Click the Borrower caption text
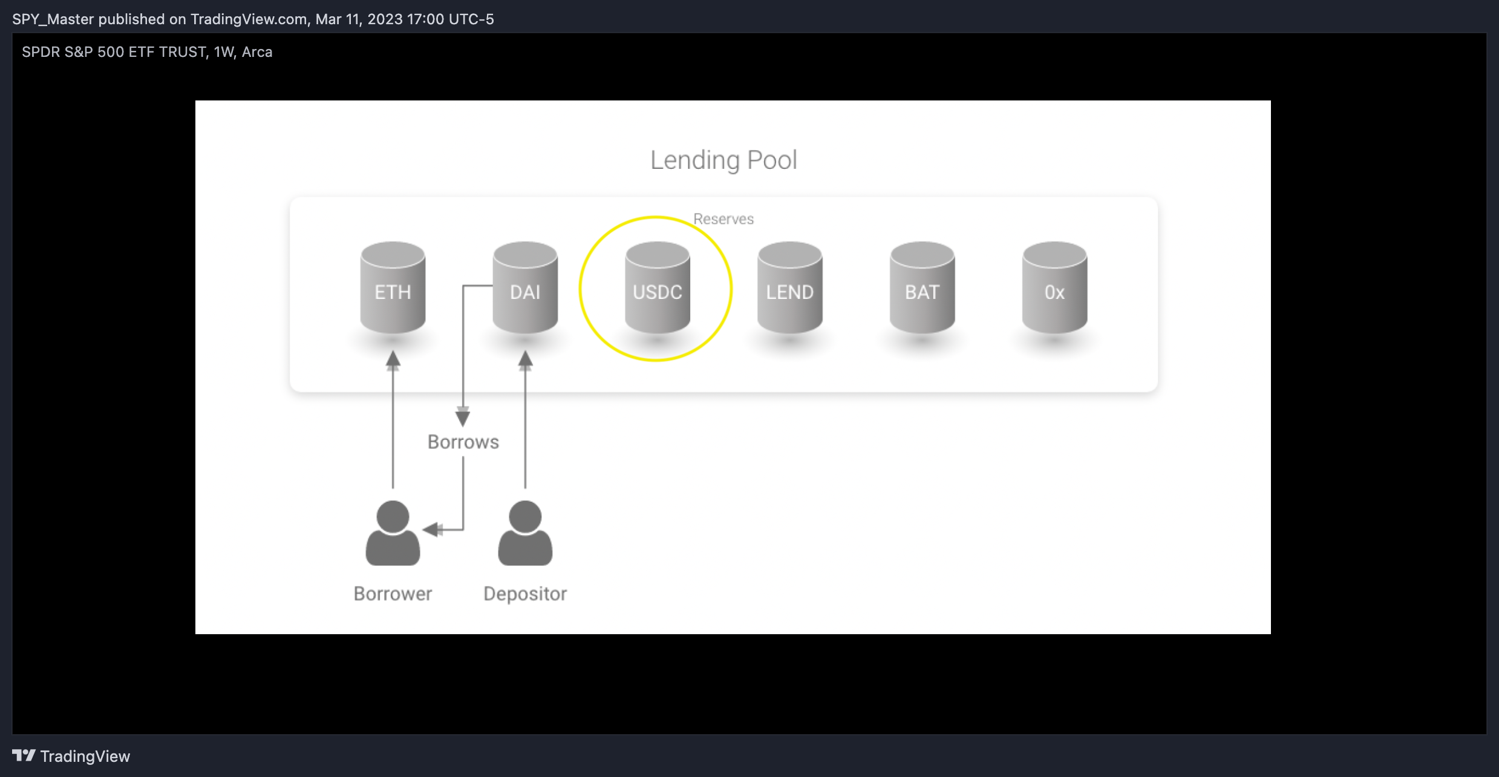1499x777 pixels. (393, 594)
